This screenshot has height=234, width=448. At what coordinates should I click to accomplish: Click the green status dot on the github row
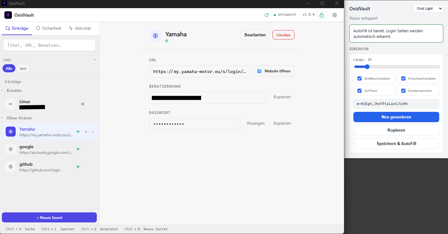pos(78,167)
